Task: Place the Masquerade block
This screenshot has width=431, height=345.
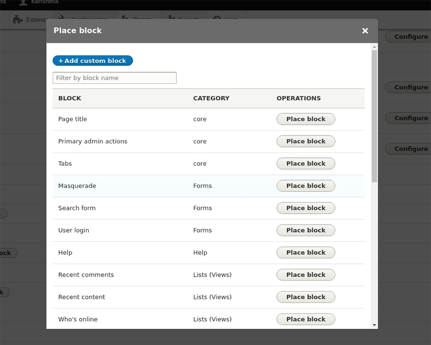Action: pos(306,186)
